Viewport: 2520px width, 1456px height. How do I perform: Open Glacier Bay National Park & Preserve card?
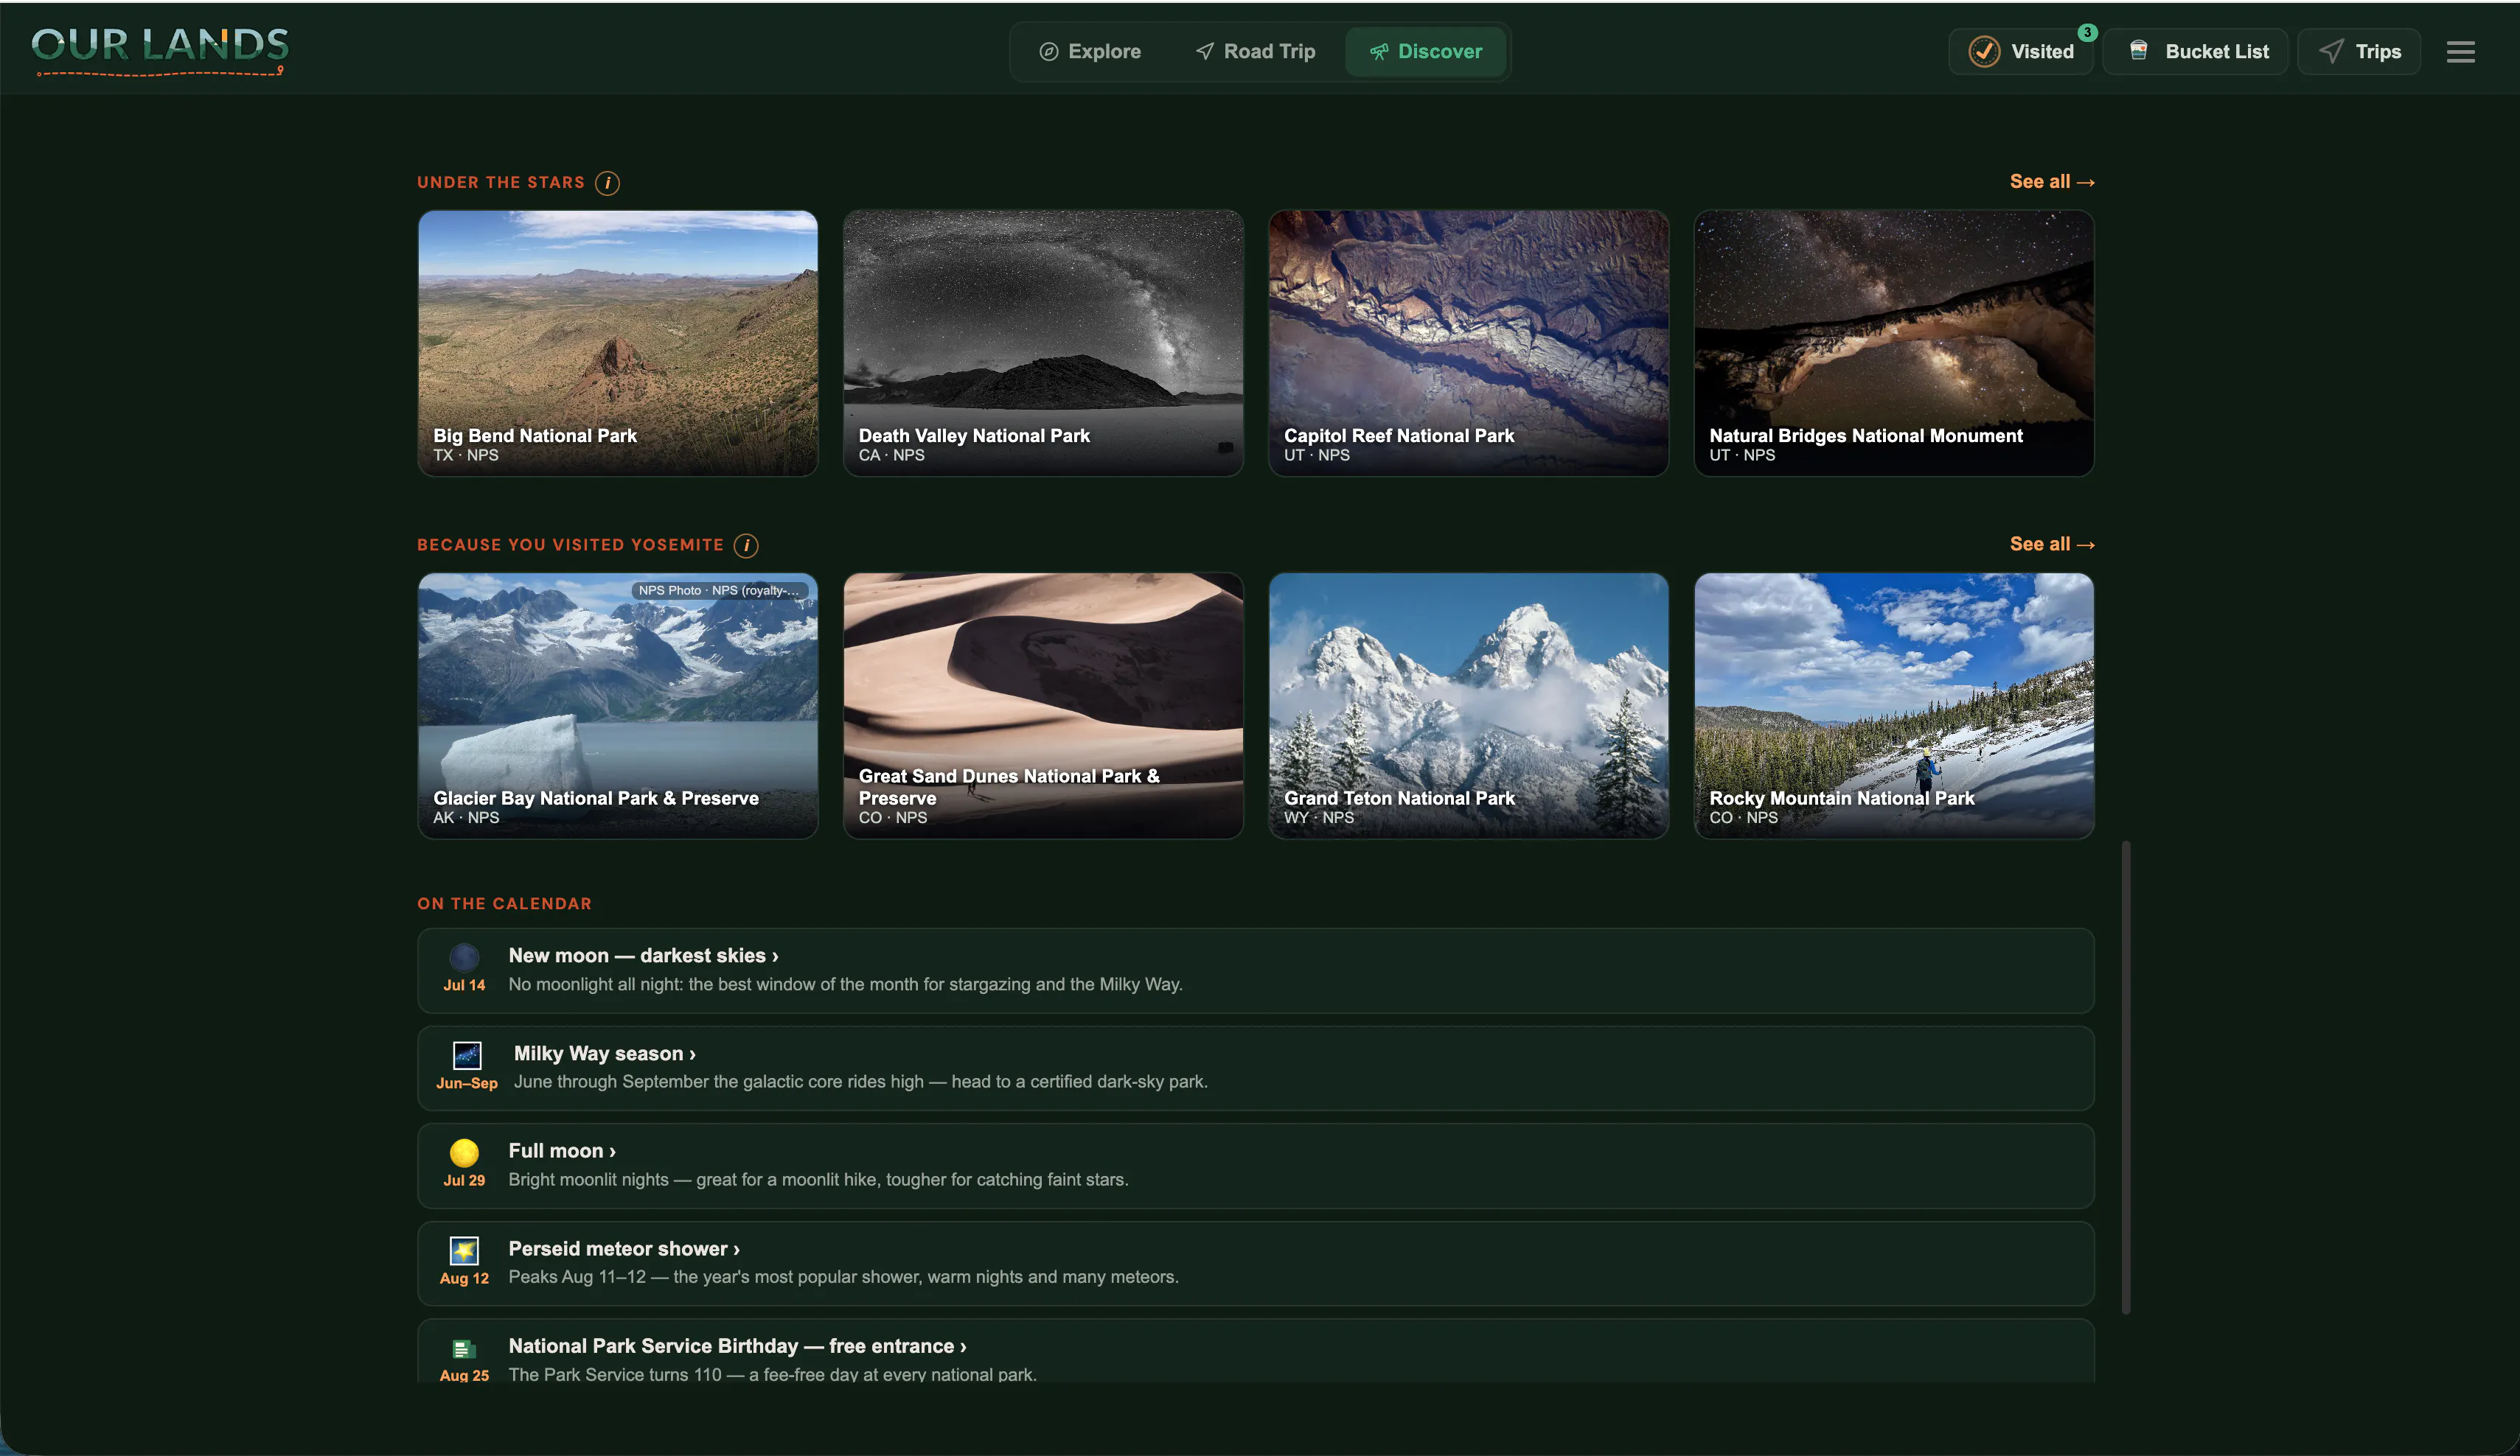click(618, 705)
